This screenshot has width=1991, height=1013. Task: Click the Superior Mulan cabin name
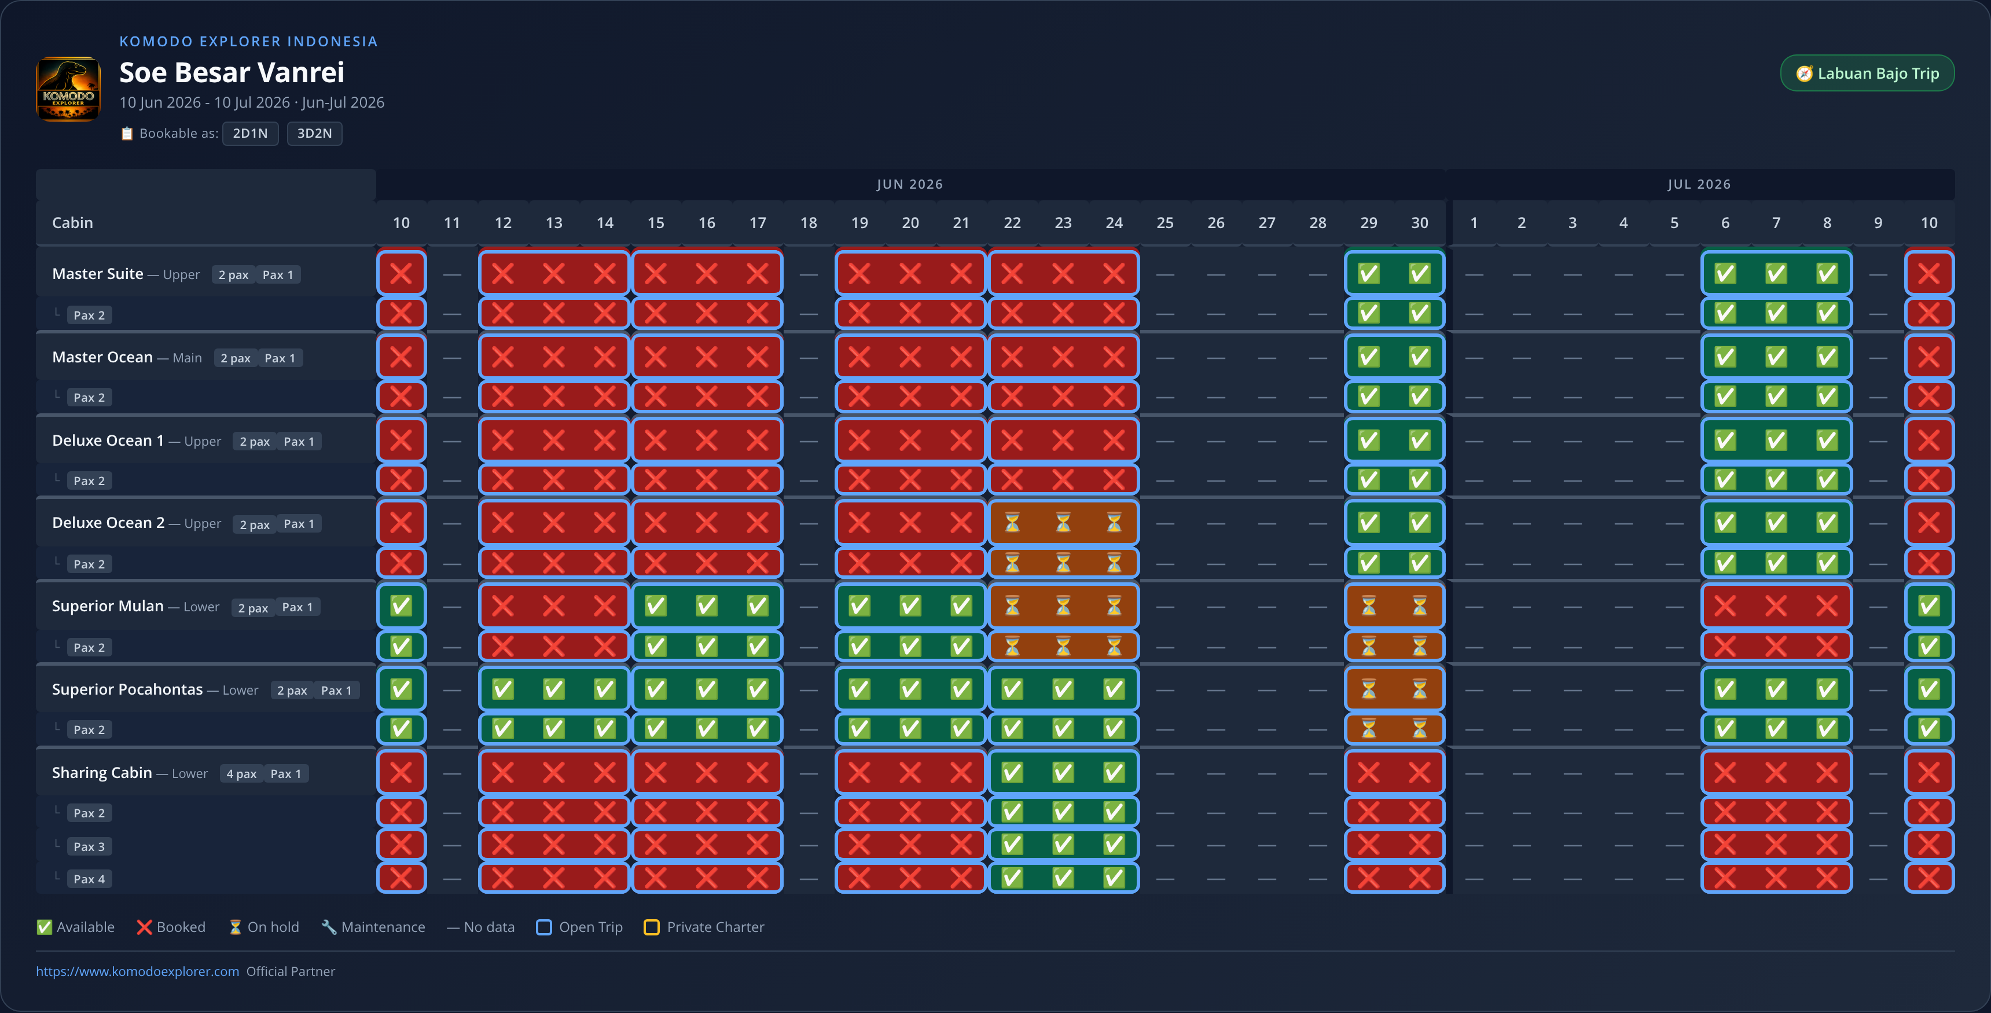[x=108, y=606]
